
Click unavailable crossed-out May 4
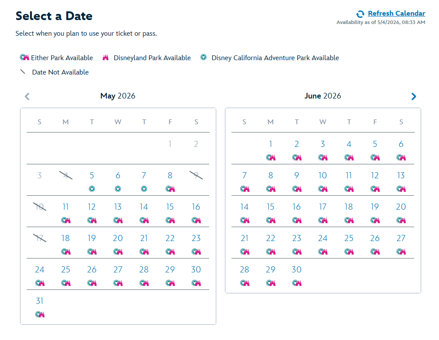pos(66,176)
